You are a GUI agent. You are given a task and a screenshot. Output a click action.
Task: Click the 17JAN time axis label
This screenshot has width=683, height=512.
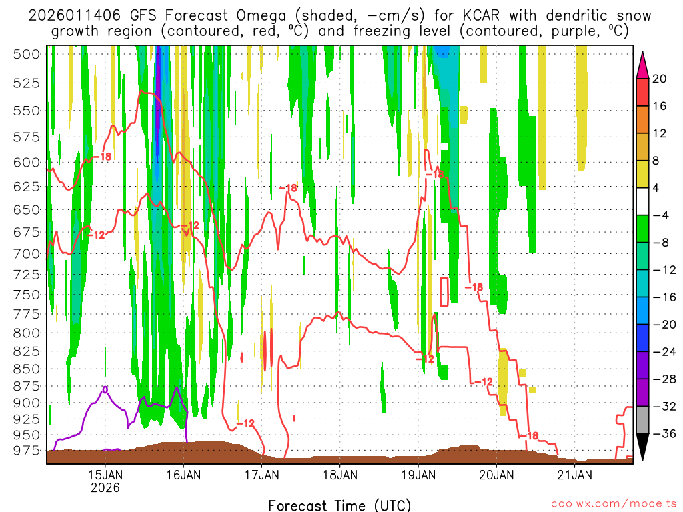point(261,475)
